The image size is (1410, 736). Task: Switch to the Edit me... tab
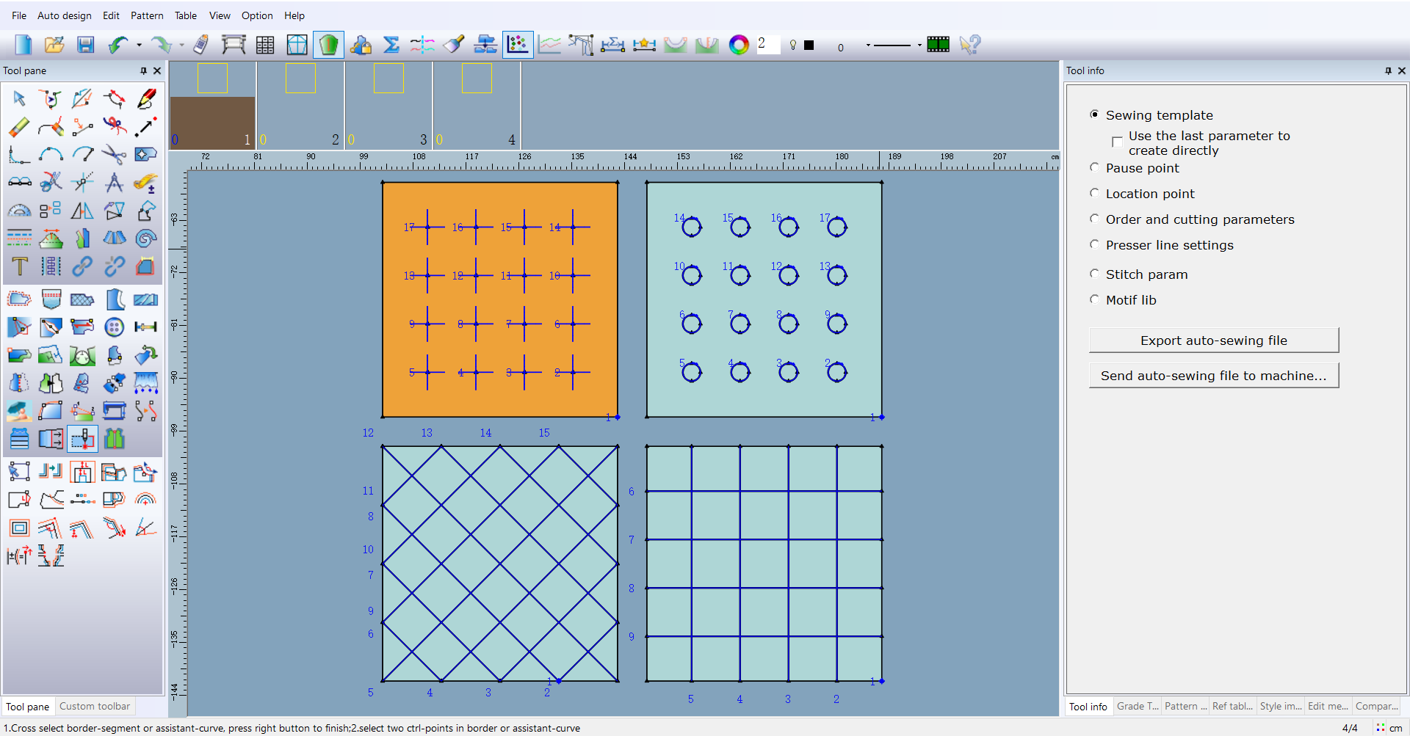coord(1328,706)
